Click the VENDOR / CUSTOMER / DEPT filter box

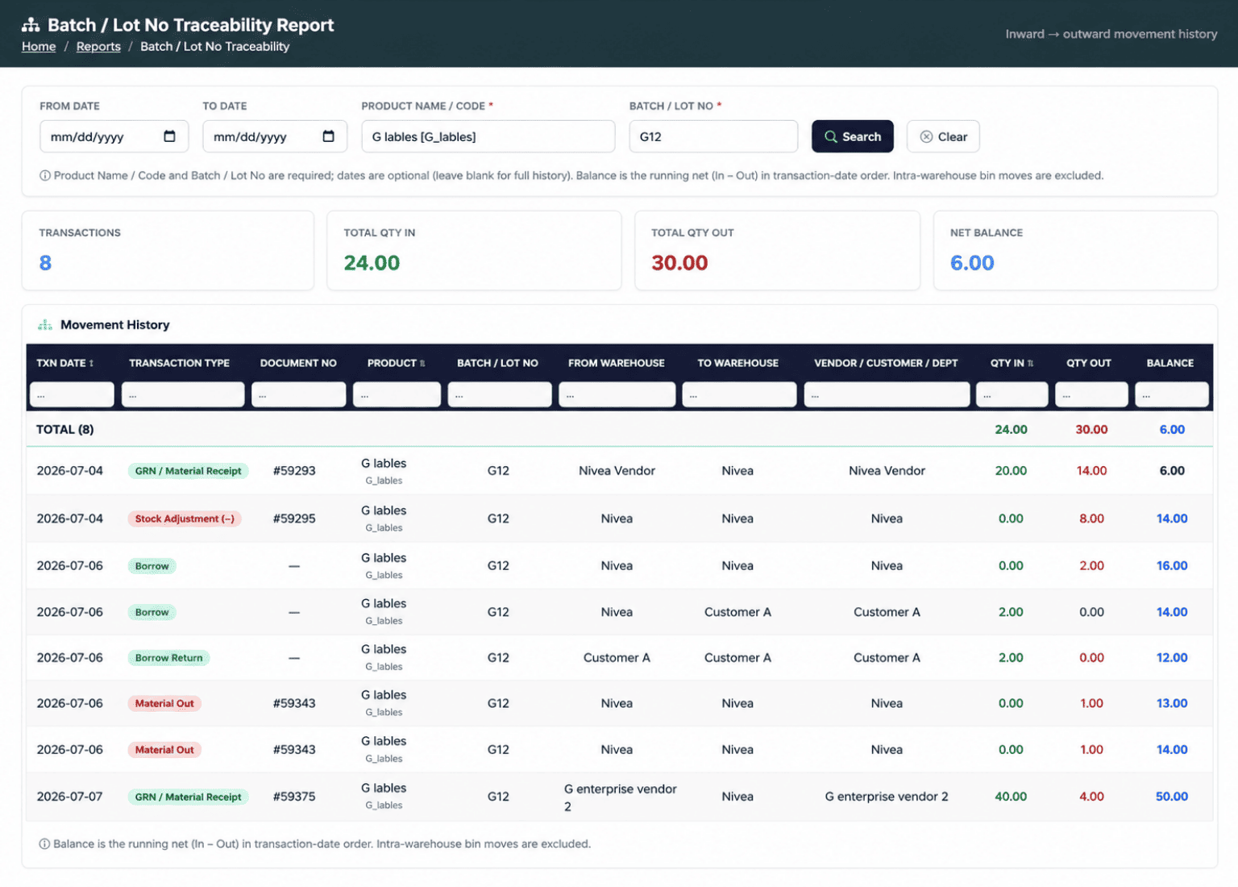click(887, 395)
